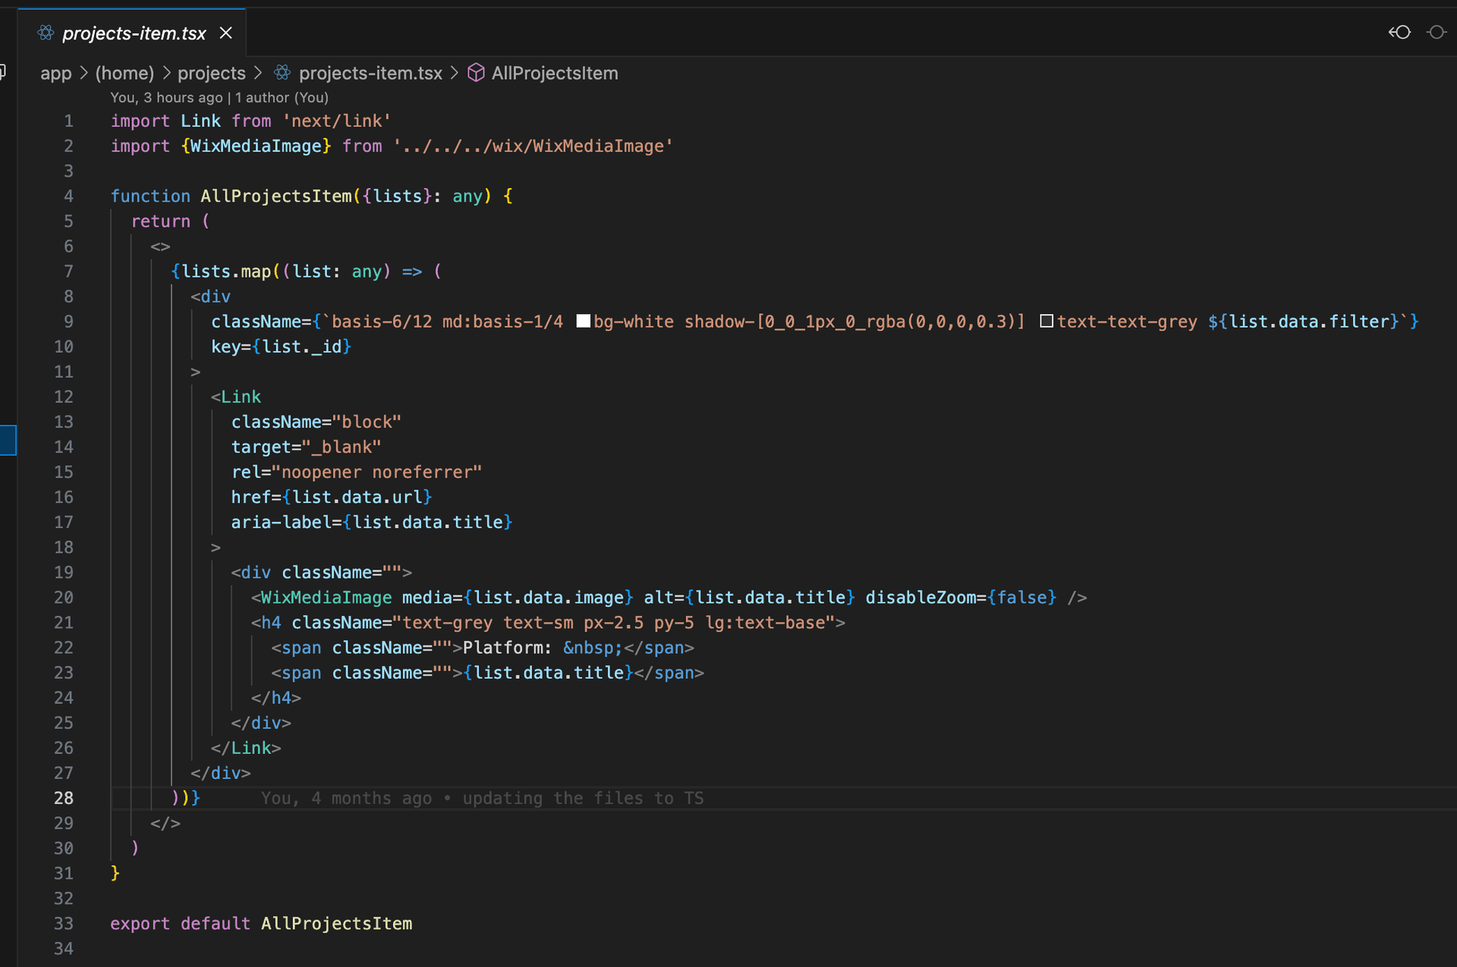Open 'projects' breadcrumb folder

(211, 74)
